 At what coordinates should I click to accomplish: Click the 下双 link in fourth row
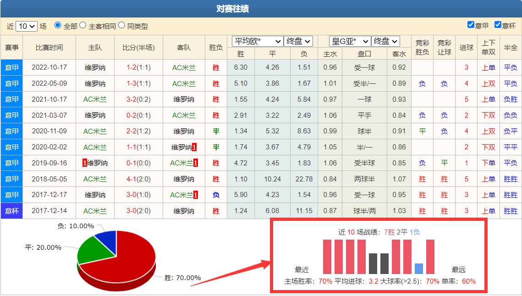489,115
